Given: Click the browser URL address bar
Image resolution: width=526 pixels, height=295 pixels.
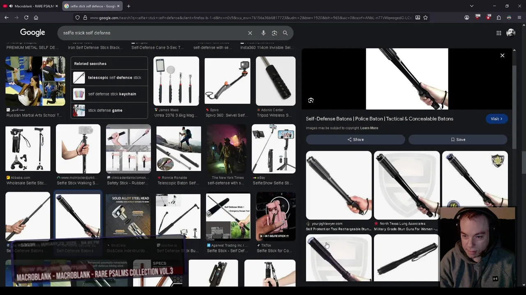Looking at the screenshot, I should click(251, 18).
